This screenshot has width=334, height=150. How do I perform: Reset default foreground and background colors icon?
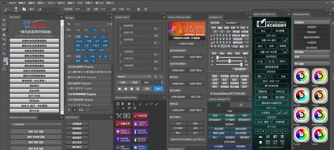point(5,64)
